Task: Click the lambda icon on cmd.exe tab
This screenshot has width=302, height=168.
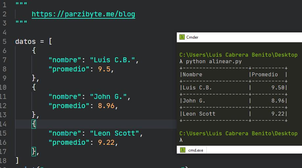Action: [182, 150]
